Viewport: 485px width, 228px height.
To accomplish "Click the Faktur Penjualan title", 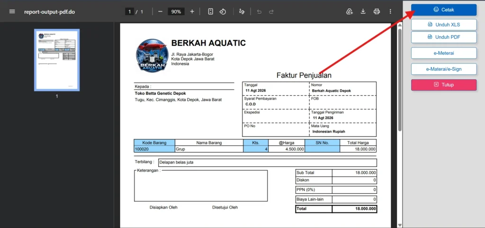I will pos(304,75).
